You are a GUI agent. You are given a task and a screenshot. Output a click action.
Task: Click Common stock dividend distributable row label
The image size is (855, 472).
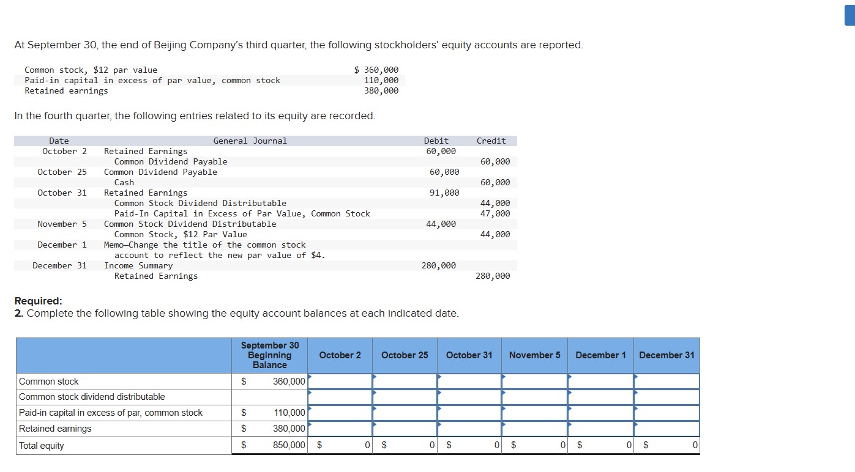(x=92, y=397)
